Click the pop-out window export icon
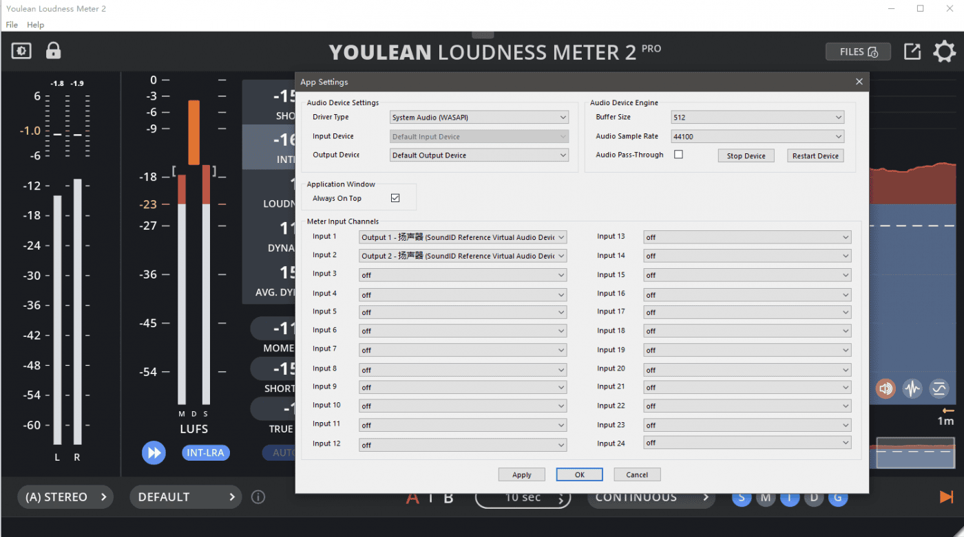This screenshot has width=964, height=537. 912,52
